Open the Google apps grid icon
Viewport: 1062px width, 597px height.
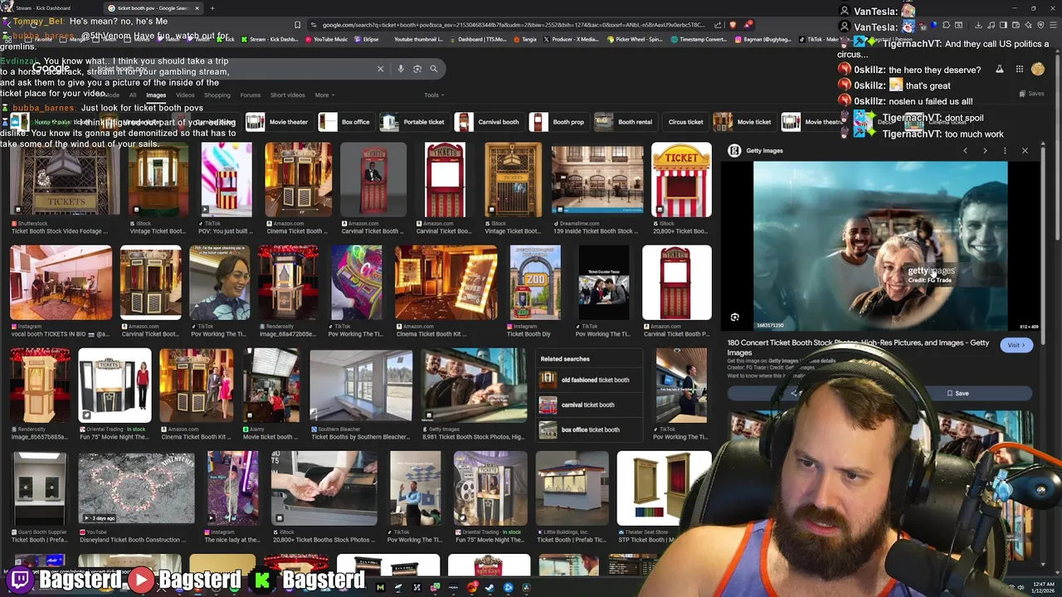click(x=1019, y=70)
